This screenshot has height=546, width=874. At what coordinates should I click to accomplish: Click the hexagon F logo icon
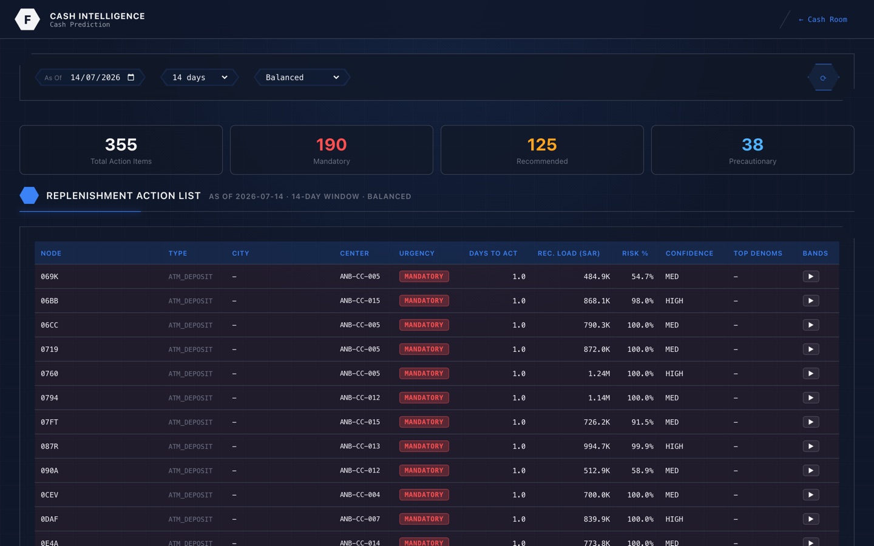27,19
